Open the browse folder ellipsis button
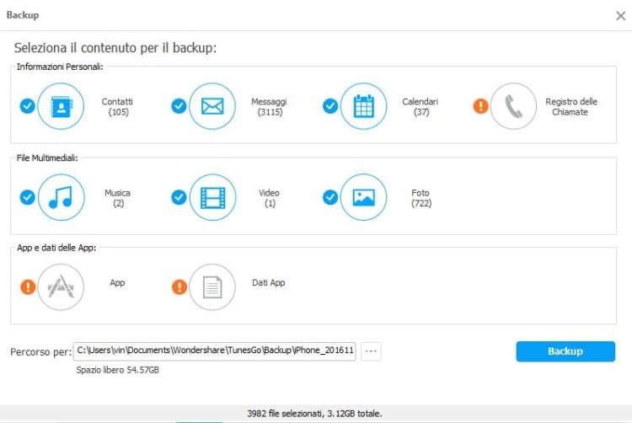 (x=371, y=351)
